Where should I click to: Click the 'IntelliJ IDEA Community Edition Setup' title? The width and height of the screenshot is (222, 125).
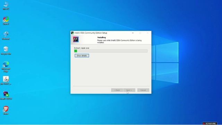[x=91, y=33]
